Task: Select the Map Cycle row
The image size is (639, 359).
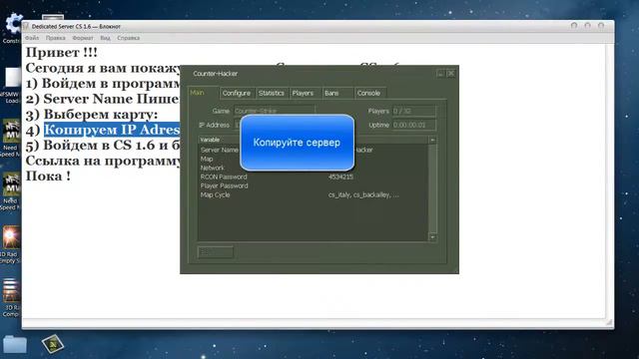Action: pos(313,195)
